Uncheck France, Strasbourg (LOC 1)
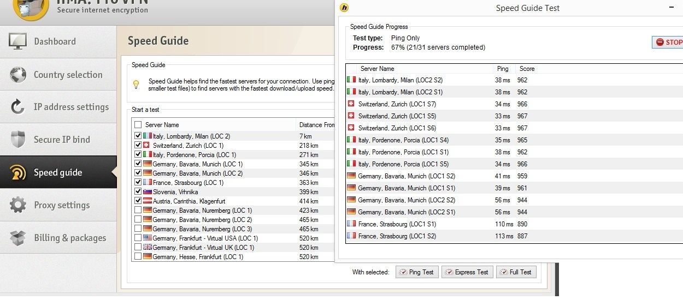 [x=138, y=182]
